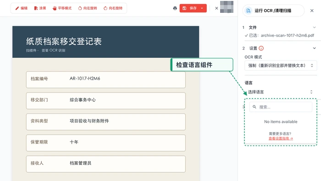Click the No items available message
Viewport: 321px width, 181px height.
pos(281,122)
